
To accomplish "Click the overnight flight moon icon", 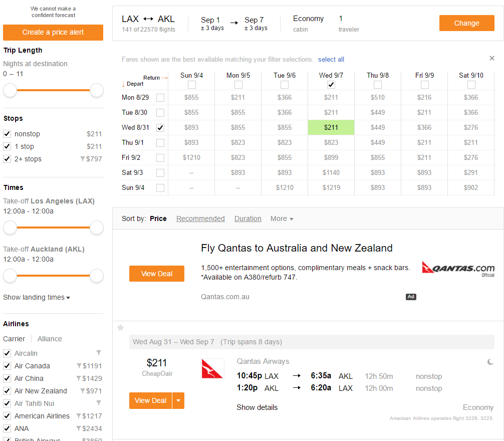I will click(x=490, y=362).
